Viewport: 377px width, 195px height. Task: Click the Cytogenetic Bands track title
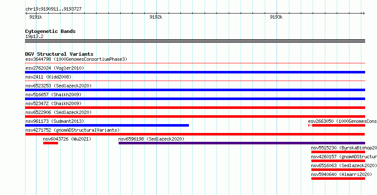pyautogui.click(x=50, y=31)
